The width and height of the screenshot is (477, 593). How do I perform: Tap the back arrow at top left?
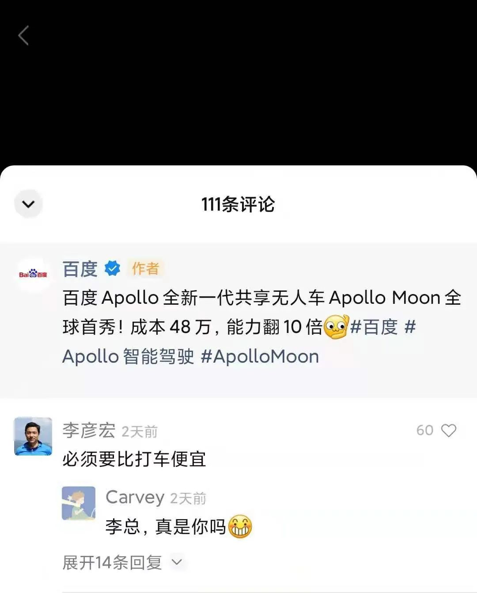[24, 35]
